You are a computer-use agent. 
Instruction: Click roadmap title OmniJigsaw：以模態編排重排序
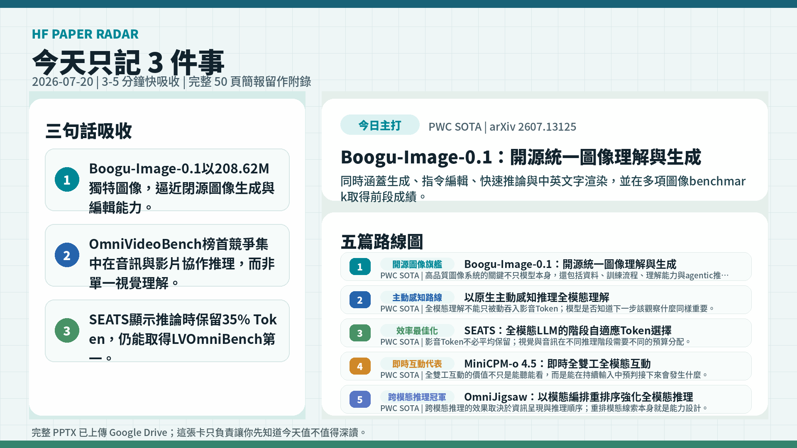(x=579, y=397)
